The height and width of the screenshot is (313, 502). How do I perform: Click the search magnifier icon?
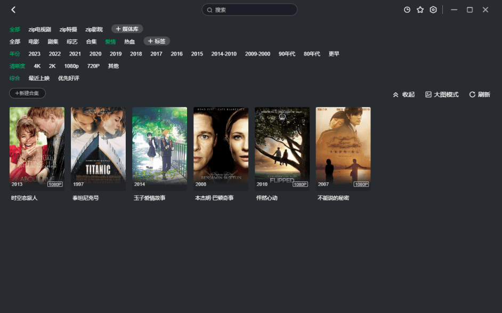(x=210, y=10)
